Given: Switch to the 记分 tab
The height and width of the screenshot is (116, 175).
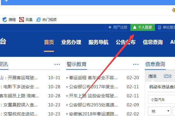Looking at the screenshot, I should [x=167, y=76].
